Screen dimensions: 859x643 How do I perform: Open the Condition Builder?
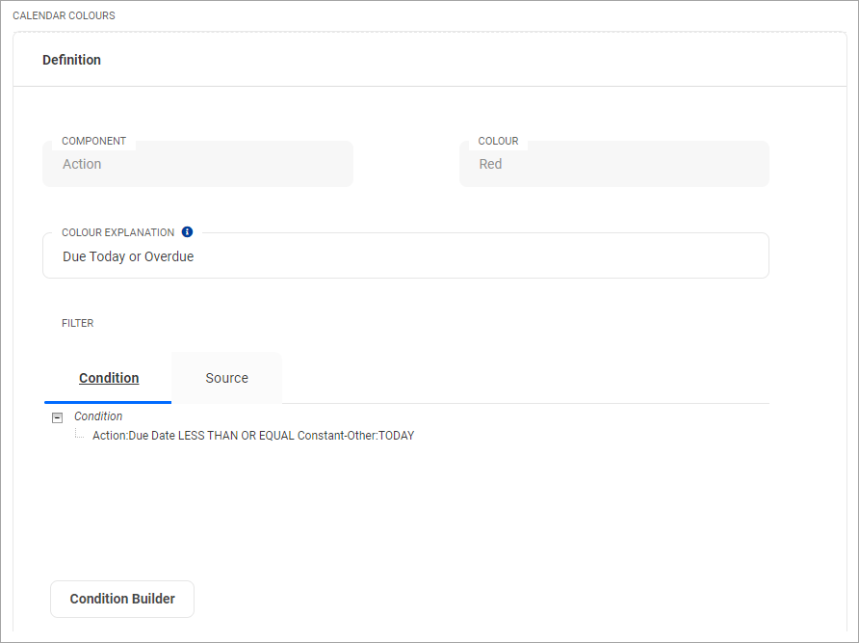122,599
